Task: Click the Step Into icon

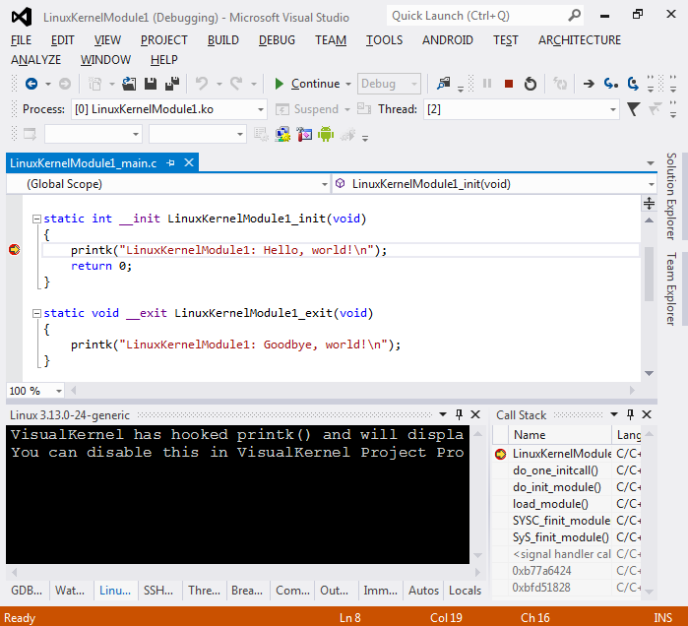Action: 611,84
